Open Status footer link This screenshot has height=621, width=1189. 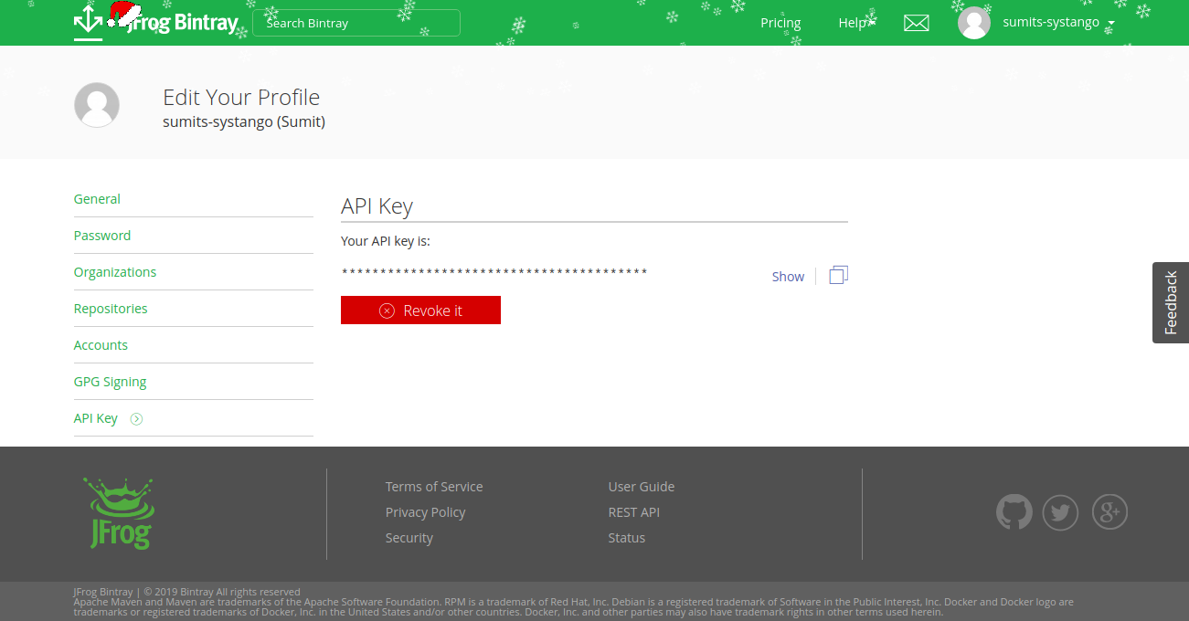[x=627, y=538]
